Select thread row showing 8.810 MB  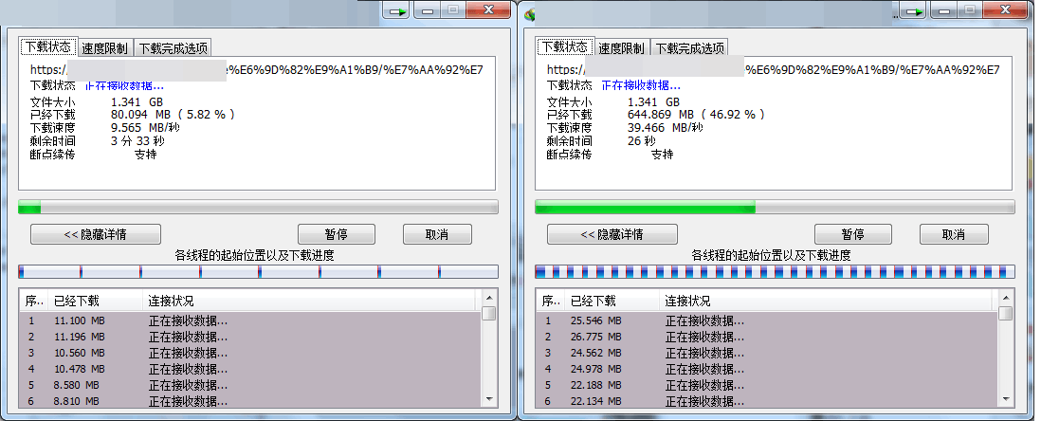[249, 400]
